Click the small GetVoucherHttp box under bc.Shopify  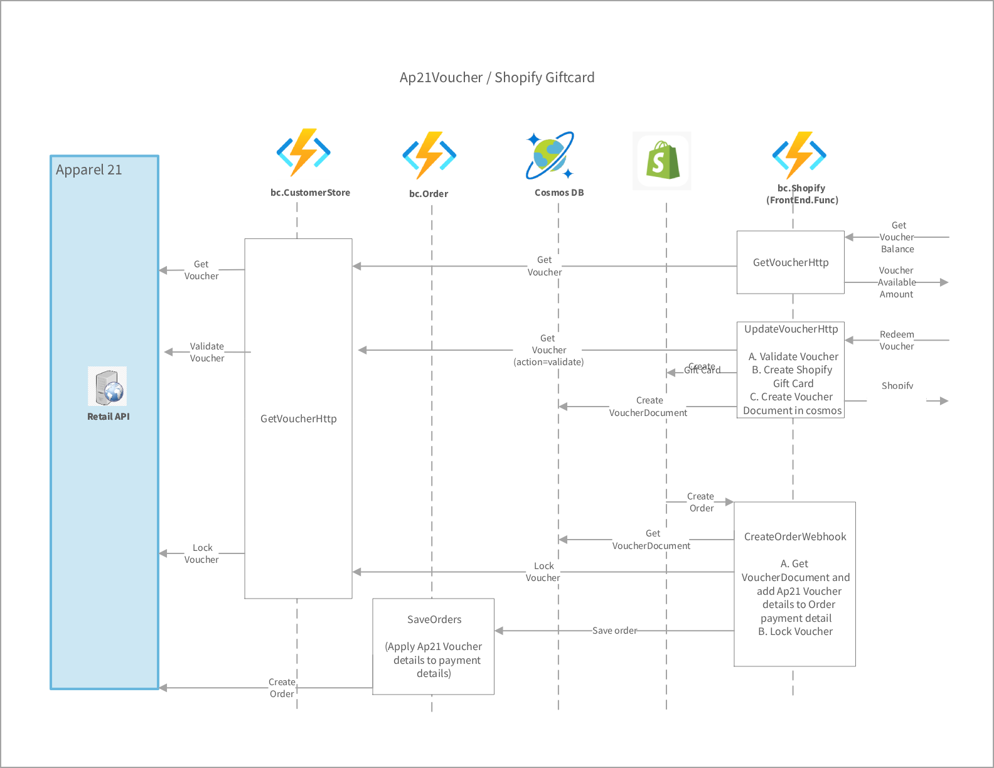791,262
